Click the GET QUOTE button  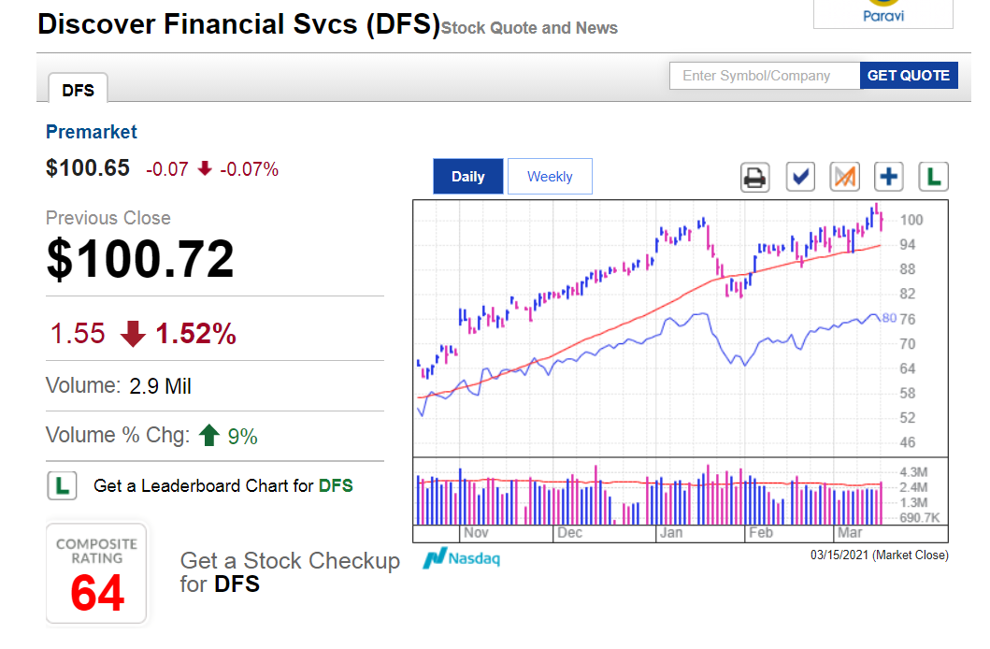(x=909, y=75)
